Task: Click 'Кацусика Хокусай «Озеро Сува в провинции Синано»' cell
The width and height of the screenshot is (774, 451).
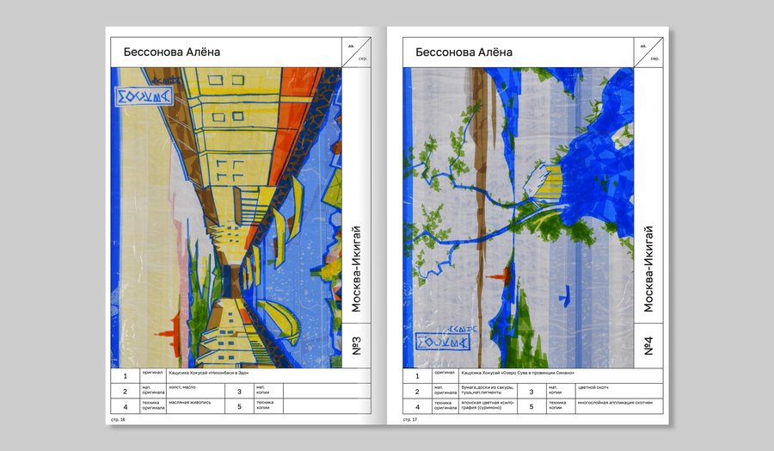Action: tap(562, 375)
